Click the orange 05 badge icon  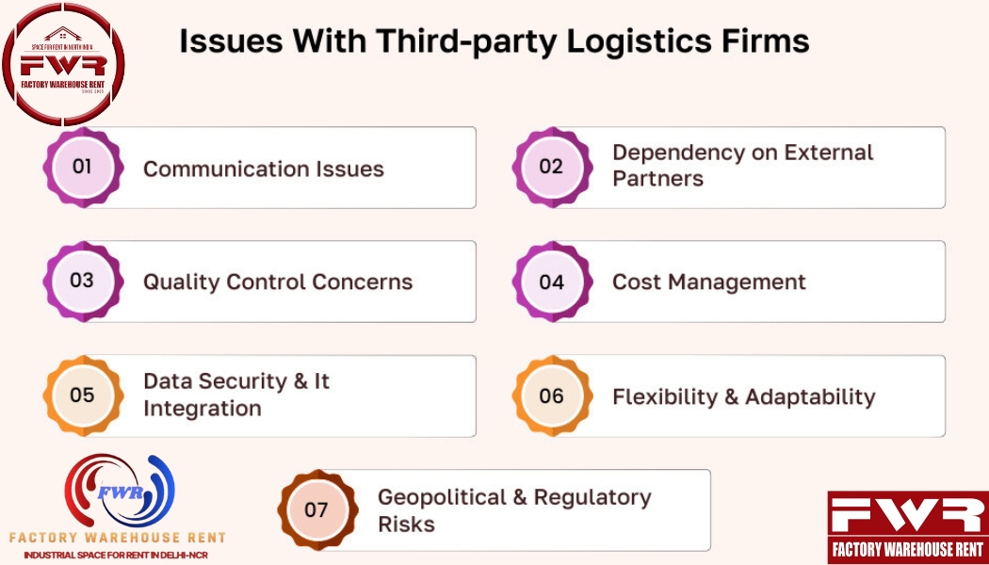point(83,395)
